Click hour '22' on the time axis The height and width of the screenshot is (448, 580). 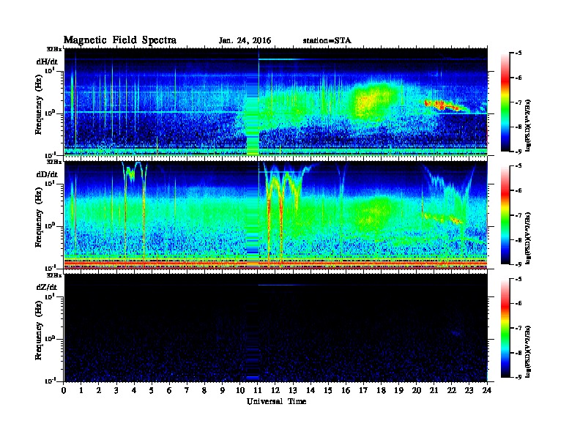[x=452, y=391]
